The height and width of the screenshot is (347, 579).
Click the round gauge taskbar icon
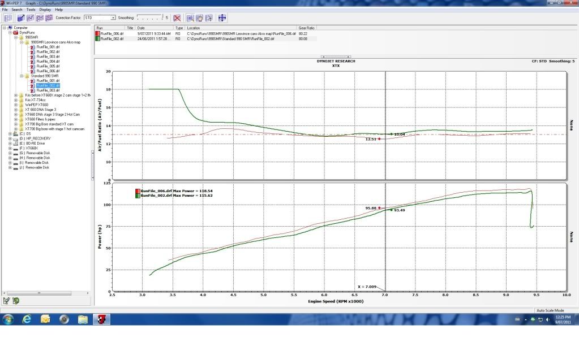pos(64,319)
